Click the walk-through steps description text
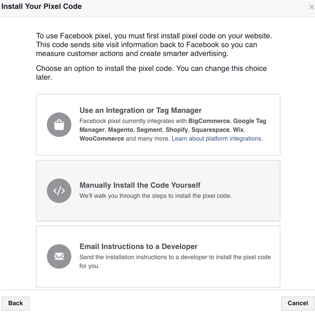315x315 pixels. click(x=155, y=196)
